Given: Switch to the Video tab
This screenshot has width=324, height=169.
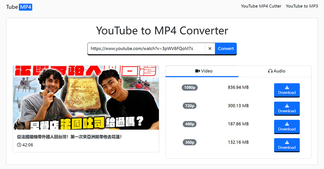Looking at the screenshot, I should (202, 71).
